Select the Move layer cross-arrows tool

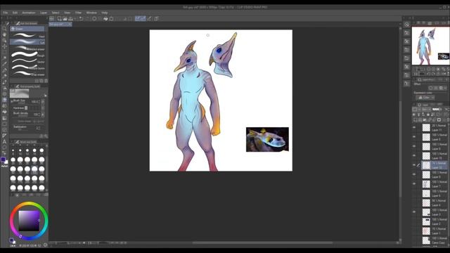[x=4, y=46]
